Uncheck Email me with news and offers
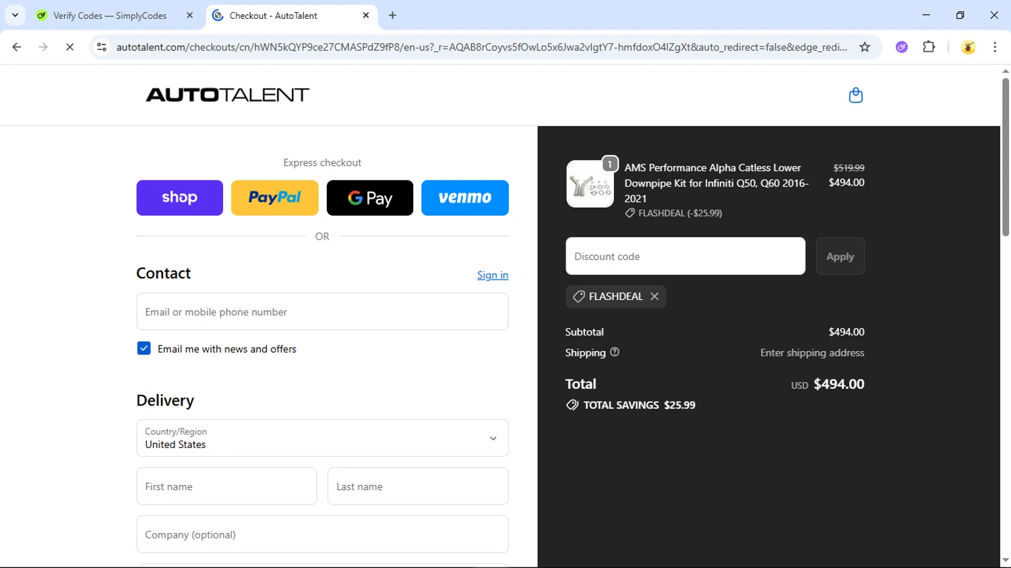Viewport: 1011px width, 568px height. click(144, 348)
